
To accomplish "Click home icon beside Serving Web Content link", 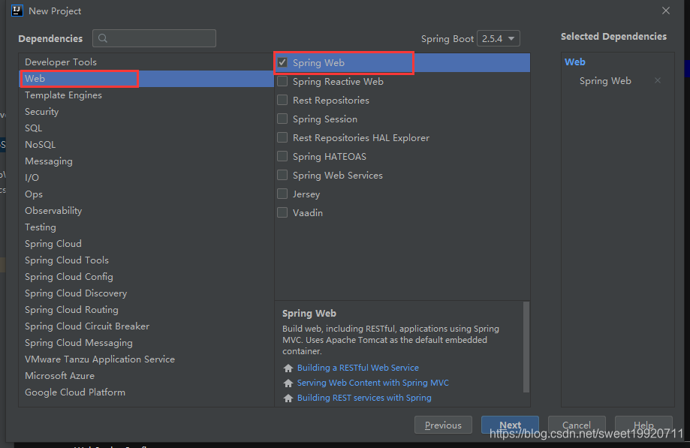I will pos(288,383).
